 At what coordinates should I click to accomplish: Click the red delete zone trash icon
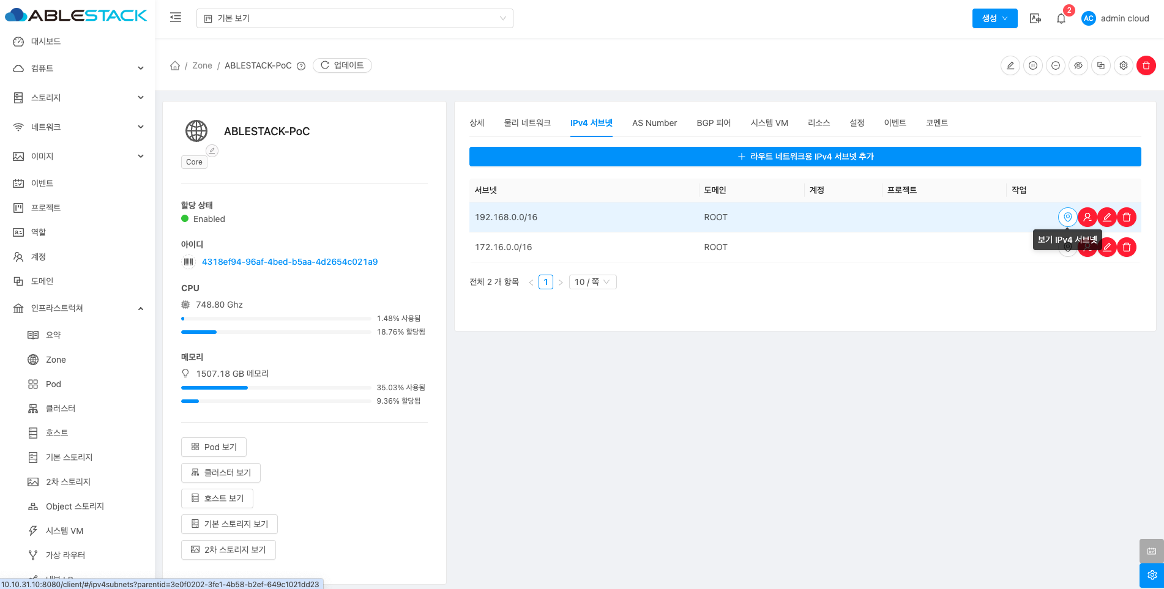pos(1146,65)
